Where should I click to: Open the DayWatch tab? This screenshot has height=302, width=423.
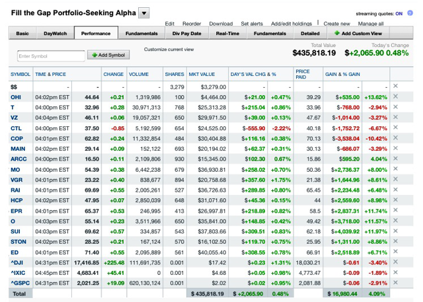pos(56,34)
